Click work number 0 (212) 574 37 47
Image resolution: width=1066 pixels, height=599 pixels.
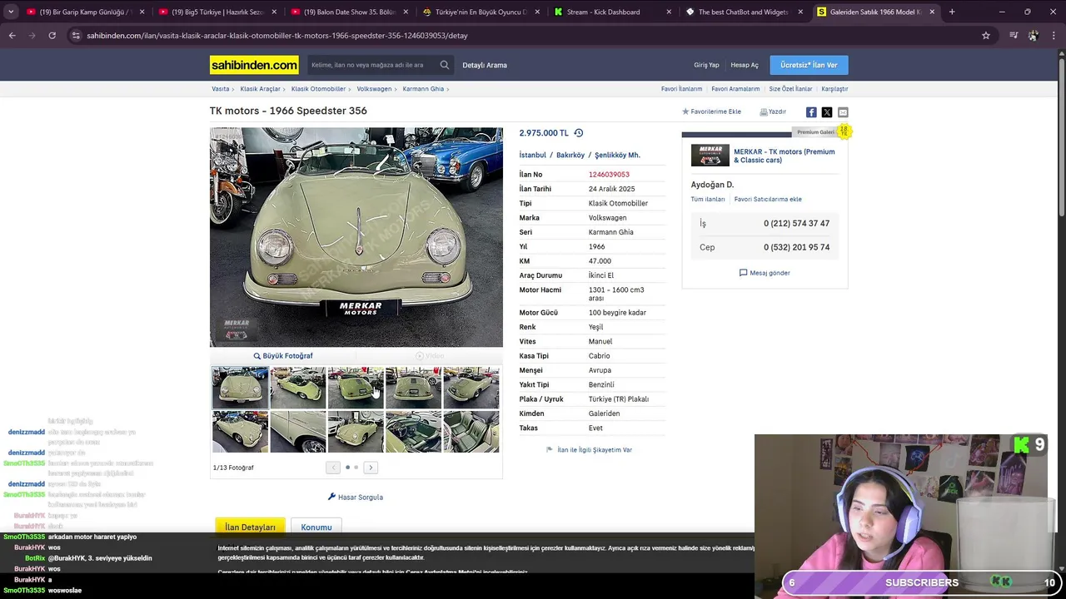(796, 224)
